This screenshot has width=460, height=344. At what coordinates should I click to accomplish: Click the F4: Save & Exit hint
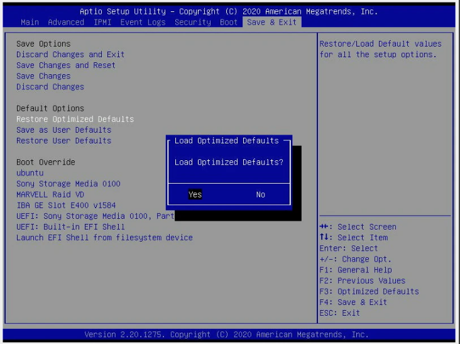pyautogui.click(x=353, y=302)
